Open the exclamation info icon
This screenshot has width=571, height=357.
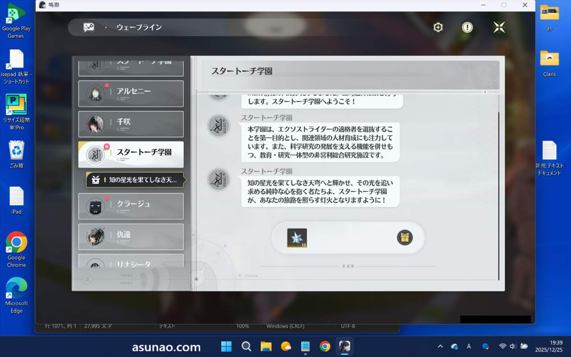pos(467,27)
